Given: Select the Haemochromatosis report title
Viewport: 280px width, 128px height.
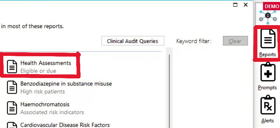Looking at the screenshot, I should click(45, 104).
